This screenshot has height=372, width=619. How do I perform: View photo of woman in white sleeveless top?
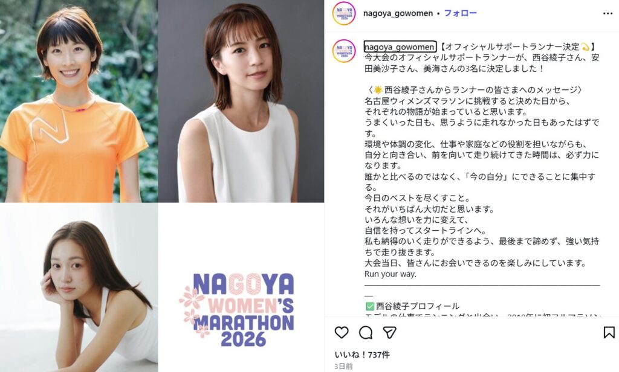pyautogui.click(x=241, y=101)
